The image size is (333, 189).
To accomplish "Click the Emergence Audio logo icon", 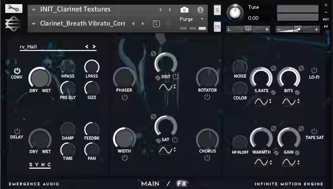I will (13, 24).
